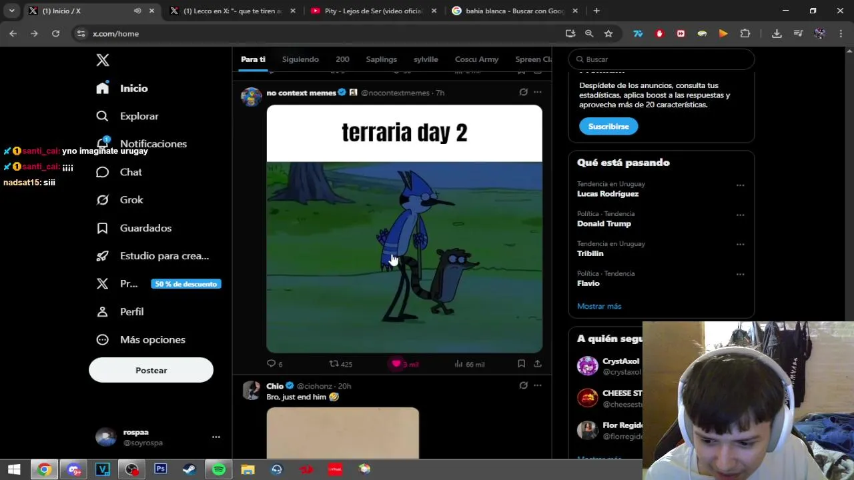Viewport: 854px width, 480px height.
Task: Open Chio profile name link
Action: point(275,386)
